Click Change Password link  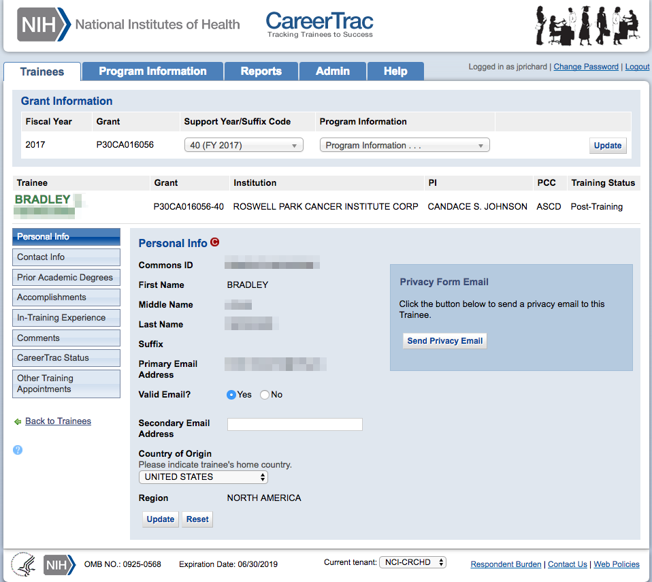[586, 67]
